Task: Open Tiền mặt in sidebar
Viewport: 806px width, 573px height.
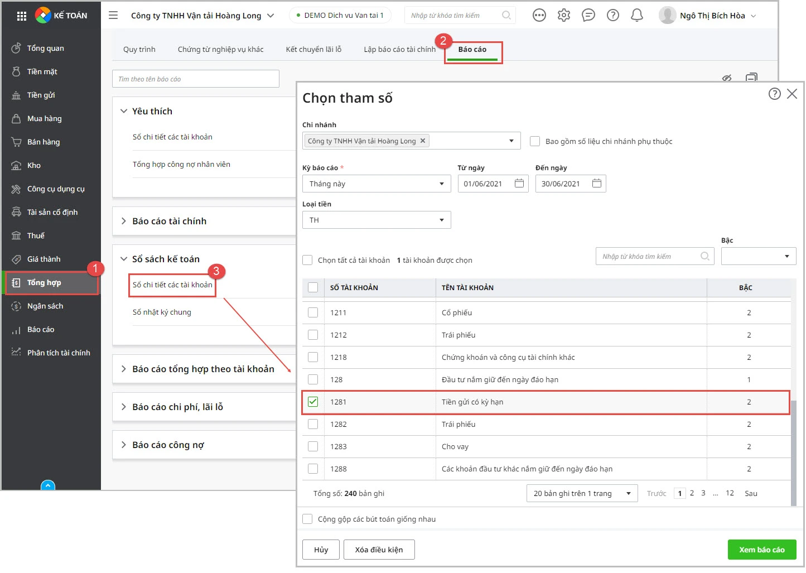Action: 42,72
